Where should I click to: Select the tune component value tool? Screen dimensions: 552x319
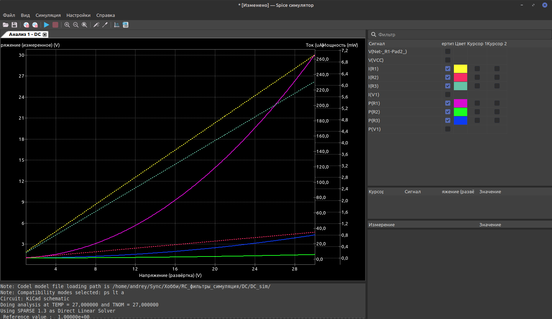point(105,25)
